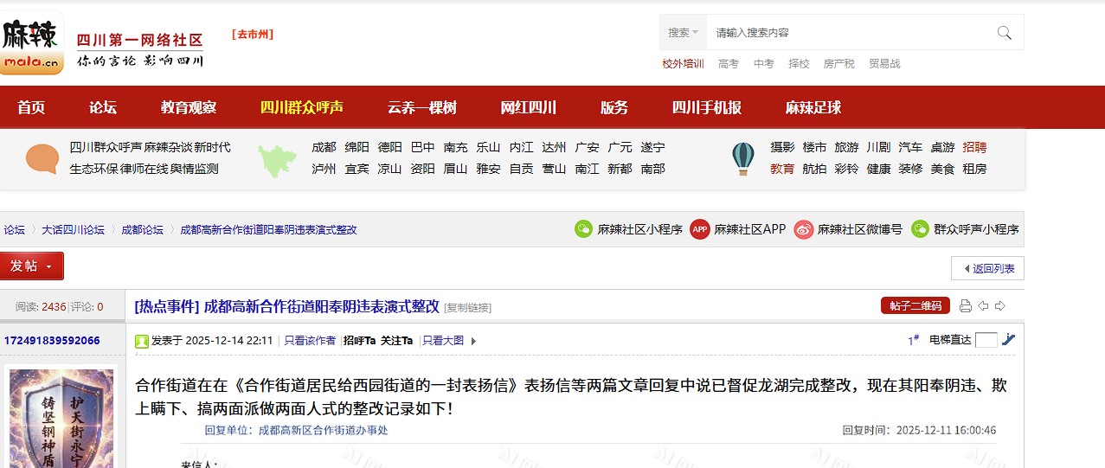The width and height of the screenshot is (1105, 468).
Task: Click the 电梯直达 floor number box
Action: coord(986,340)
